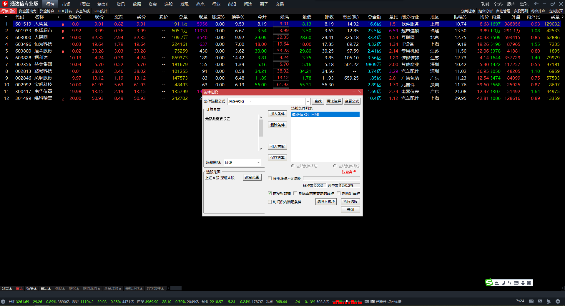Uncheck 前复权数据 checkbox
This screenshot has width=565, height=306.
tap(270, 193)
